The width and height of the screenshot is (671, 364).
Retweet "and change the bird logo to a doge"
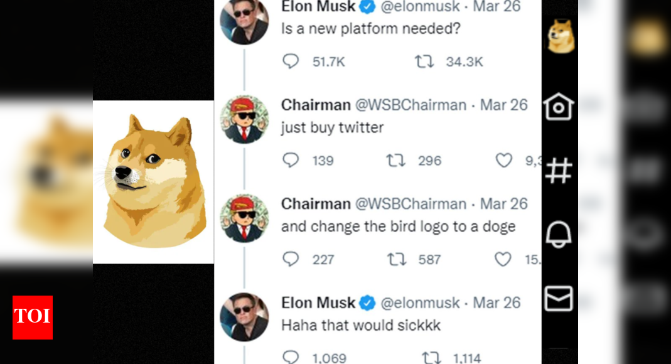396,259
